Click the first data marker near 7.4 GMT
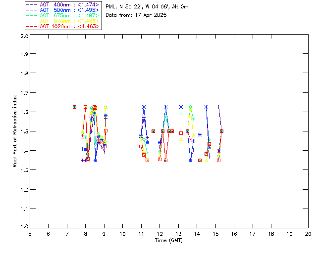Viewport: 317px width, 253px height. point(74,107)
